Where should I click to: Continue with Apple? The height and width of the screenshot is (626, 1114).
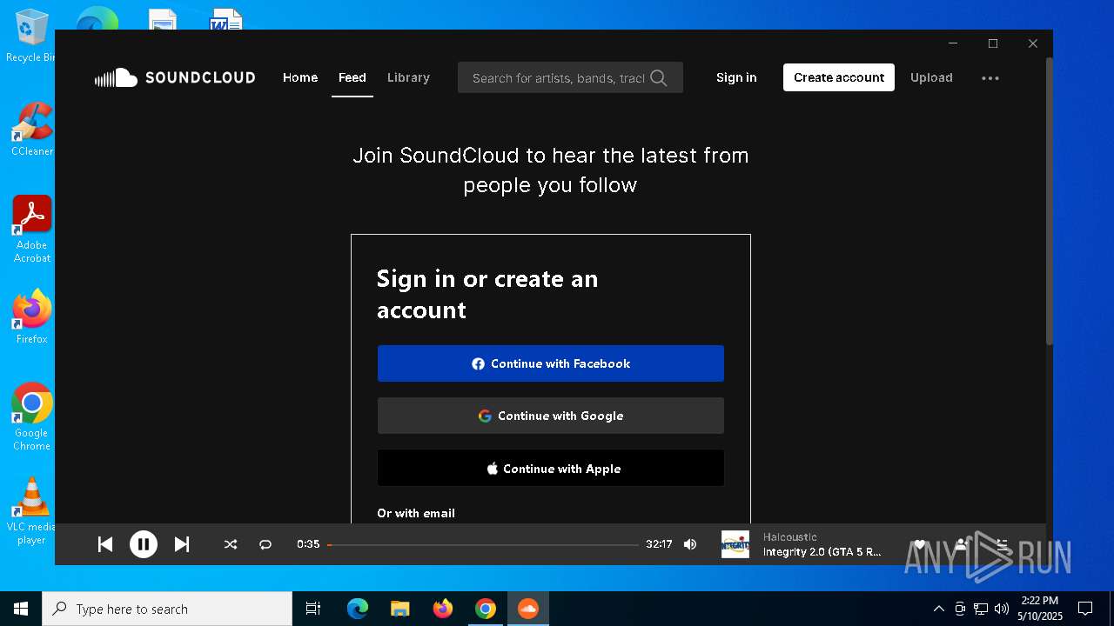tap(551, 469)
